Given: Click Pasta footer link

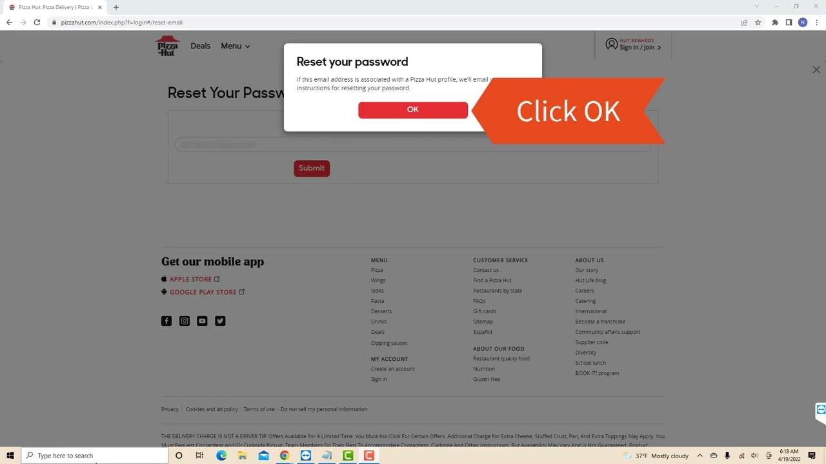Looking at the screenshot, I should 378,301.
